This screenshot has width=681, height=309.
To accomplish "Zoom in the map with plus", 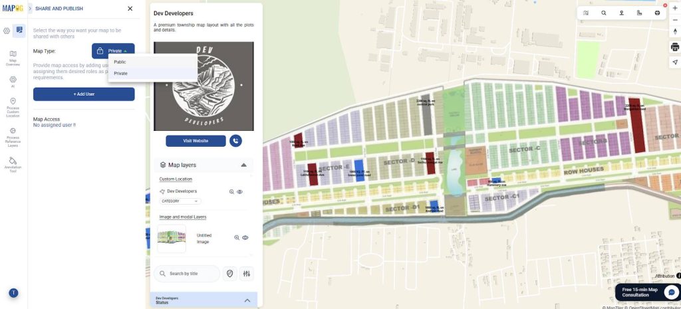I will (675, 8).
